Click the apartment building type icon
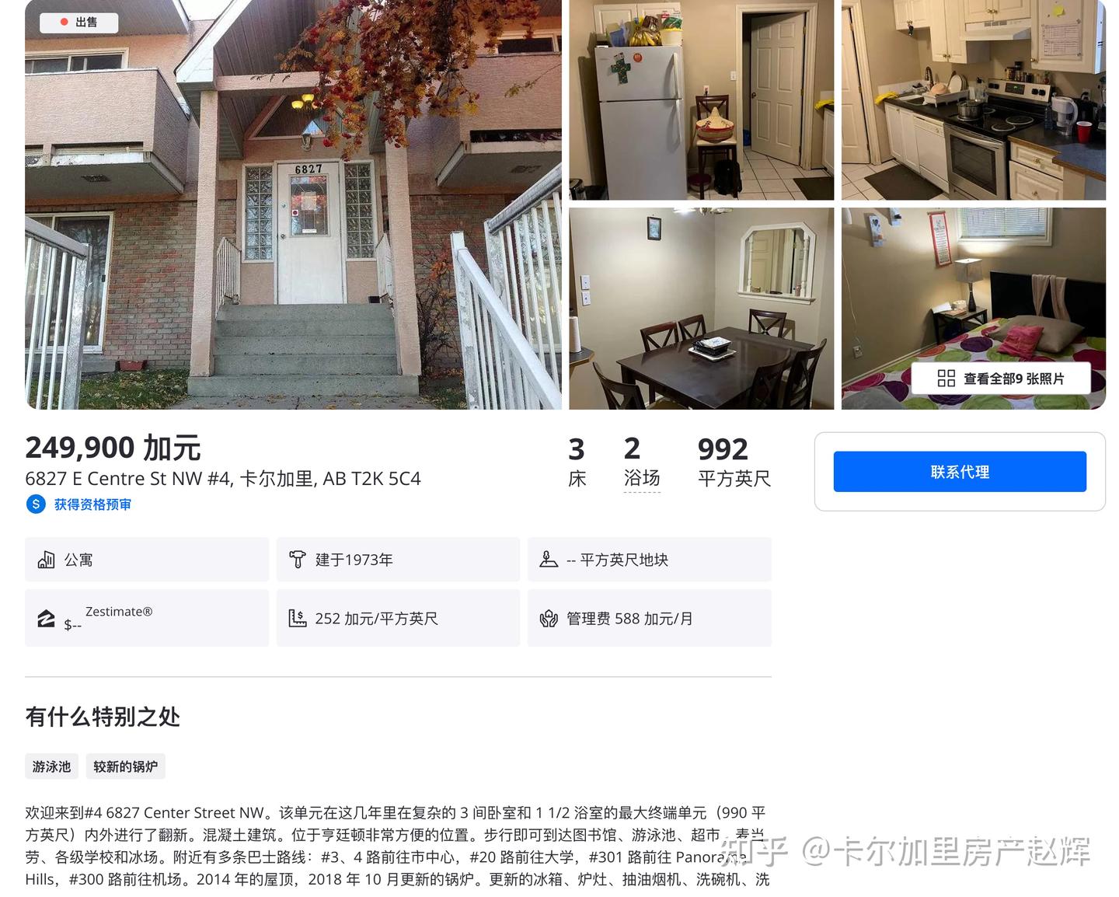1119x897 pixels. 46,560
